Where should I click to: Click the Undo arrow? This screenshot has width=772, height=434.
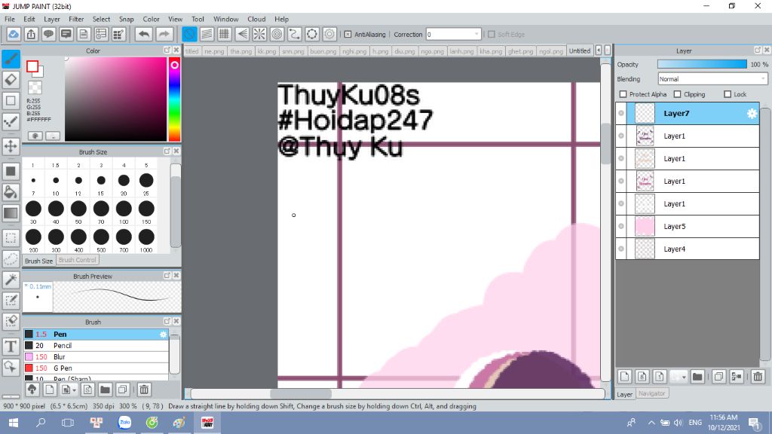tap(144, 34)
